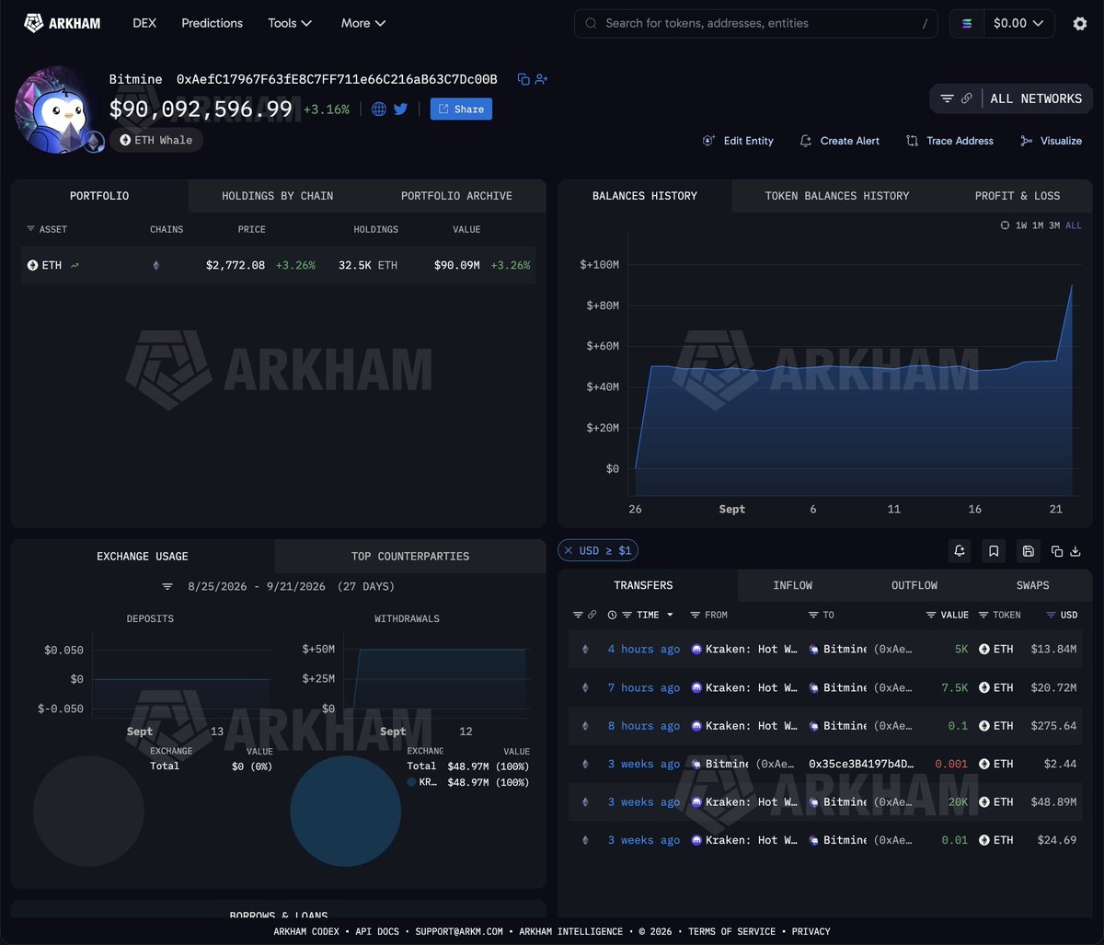
Task: Switch to SWAPS tab
Action: [x=1033, y=585]
